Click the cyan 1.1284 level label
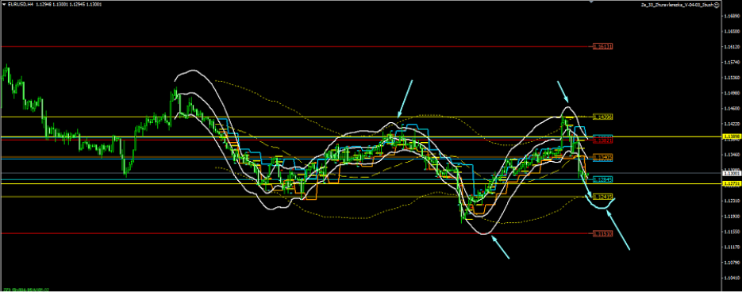The height and width of the screenshot is (292, 742). click(x=603, y=179)
